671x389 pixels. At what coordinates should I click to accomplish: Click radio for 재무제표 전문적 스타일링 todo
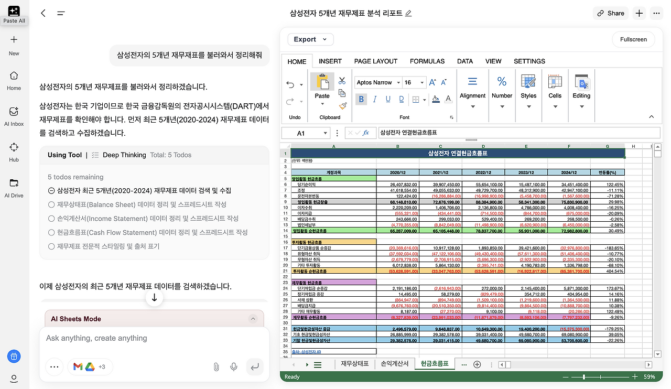(x=51, y=246)
